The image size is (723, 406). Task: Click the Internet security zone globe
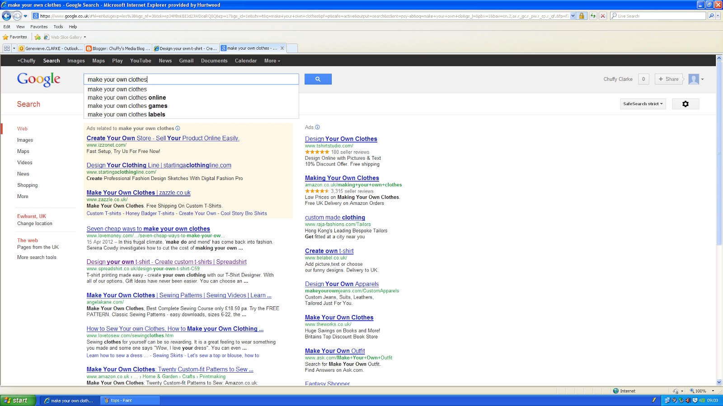616,391
